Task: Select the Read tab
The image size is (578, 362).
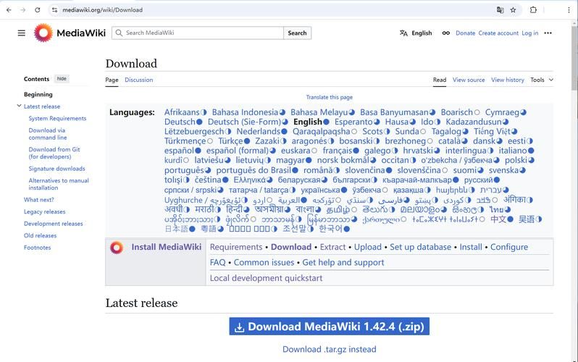Action: pyautogui.click(x=440, y=80)
